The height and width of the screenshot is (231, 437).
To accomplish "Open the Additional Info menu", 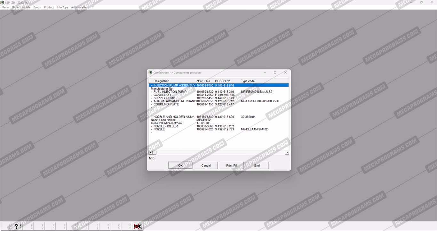I will point(80,7).
